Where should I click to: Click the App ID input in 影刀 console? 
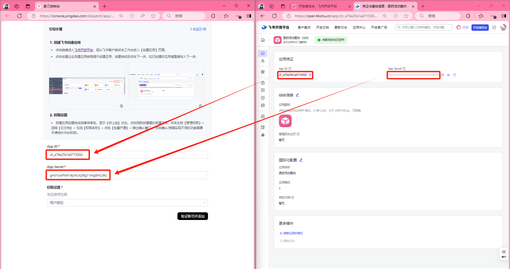[127, 155]
